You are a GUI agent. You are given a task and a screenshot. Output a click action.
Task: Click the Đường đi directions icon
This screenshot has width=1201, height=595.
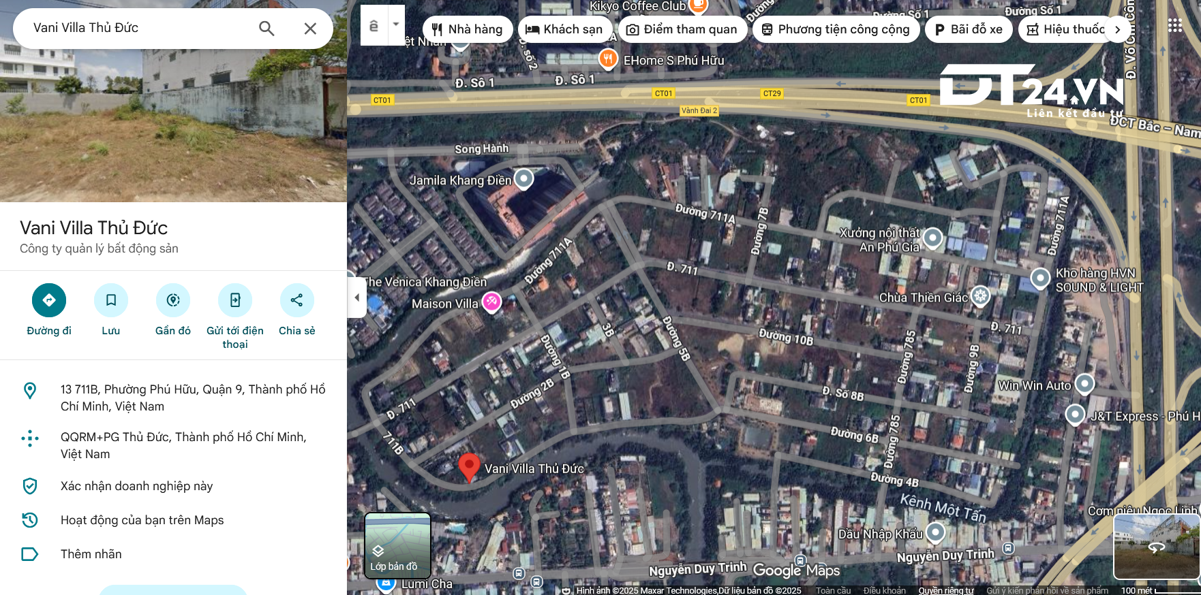49,300
